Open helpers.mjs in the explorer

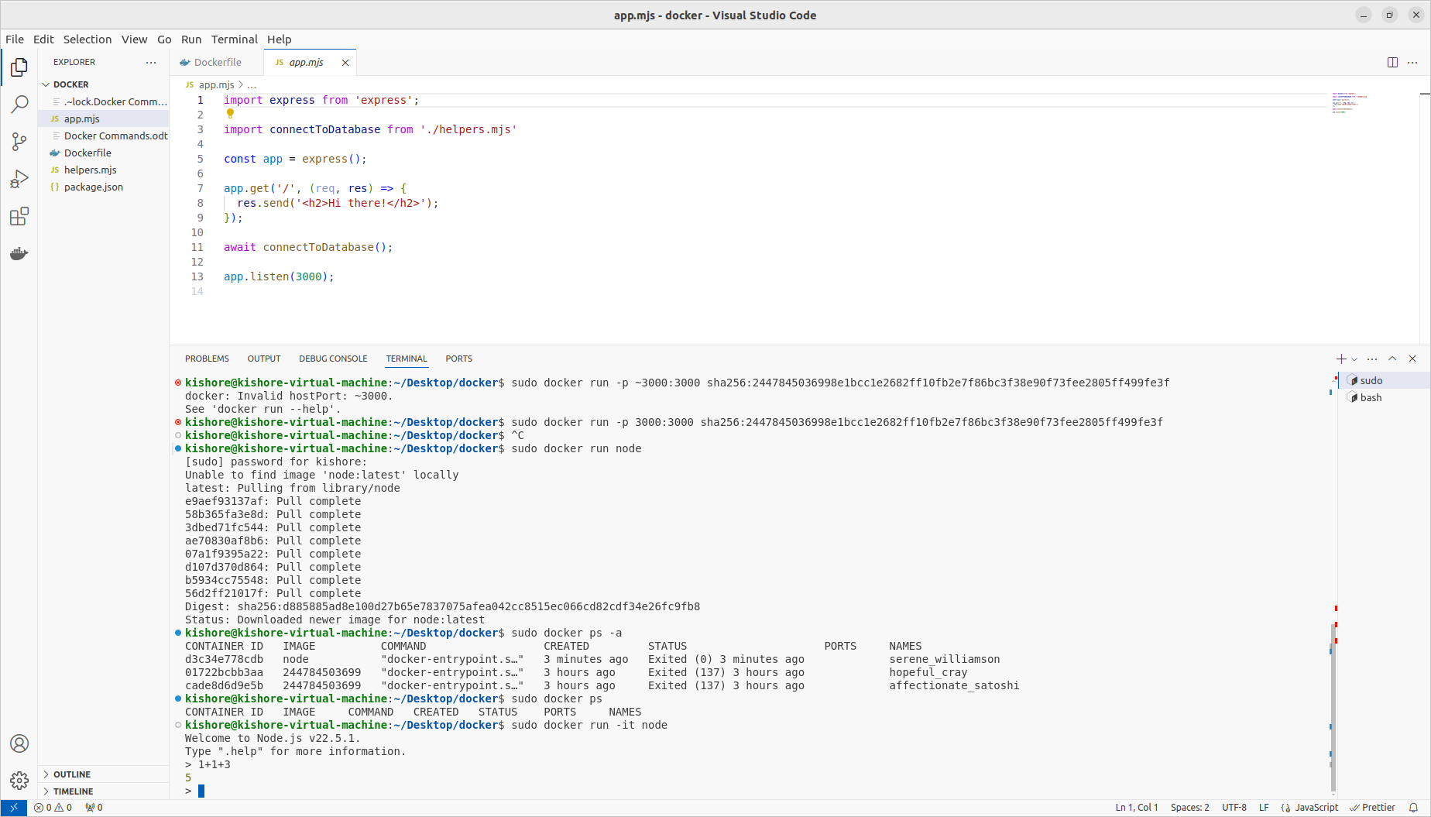point(90,170)
